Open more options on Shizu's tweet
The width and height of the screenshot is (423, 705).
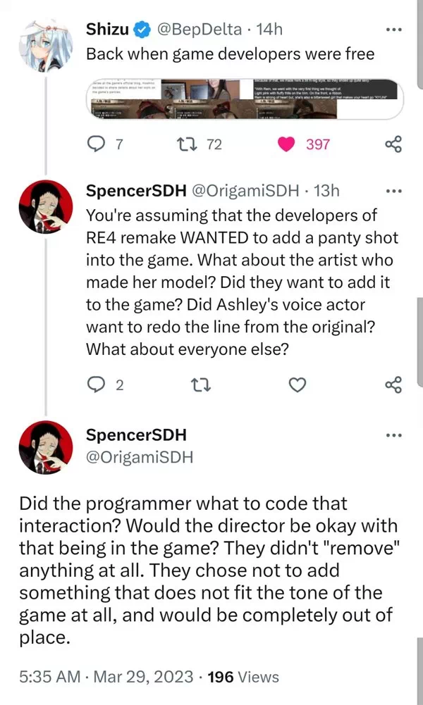click(x=393, y=30)
